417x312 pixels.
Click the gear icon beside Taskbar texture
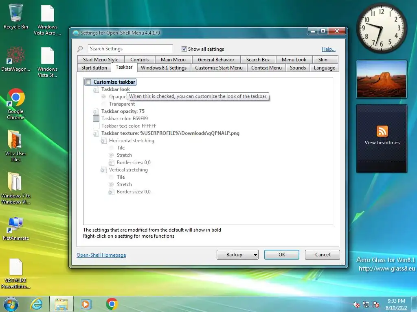click(x=95, y=133)
